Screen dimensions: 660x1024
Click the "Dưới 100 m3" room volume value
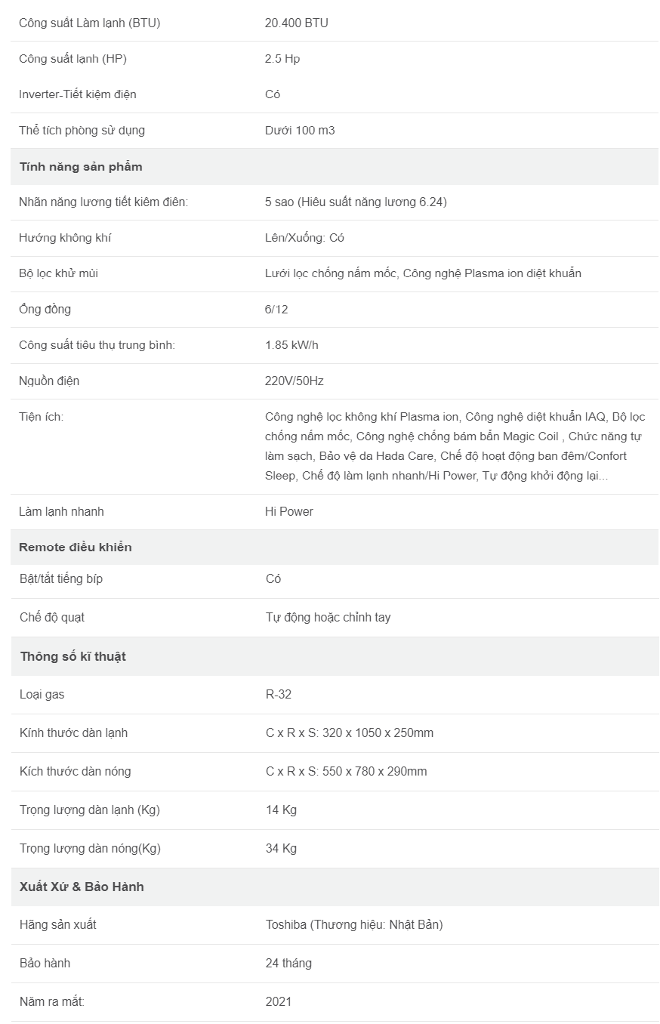point(300,131)
